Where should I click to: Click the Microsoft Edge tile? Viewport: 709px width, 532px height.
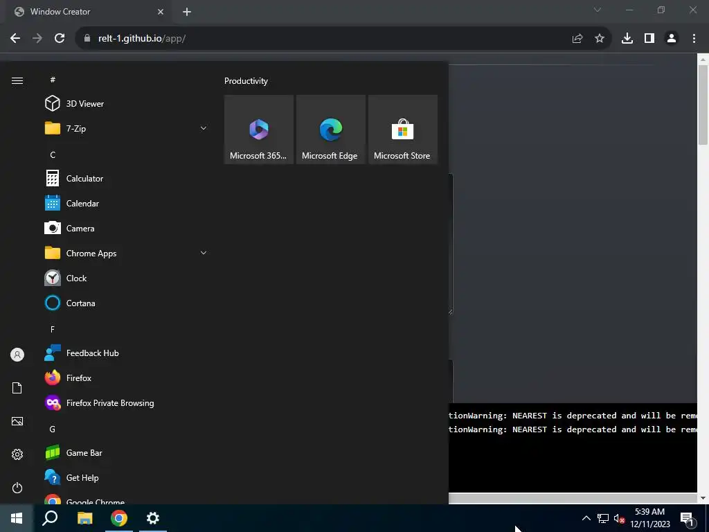pos(330,130)
